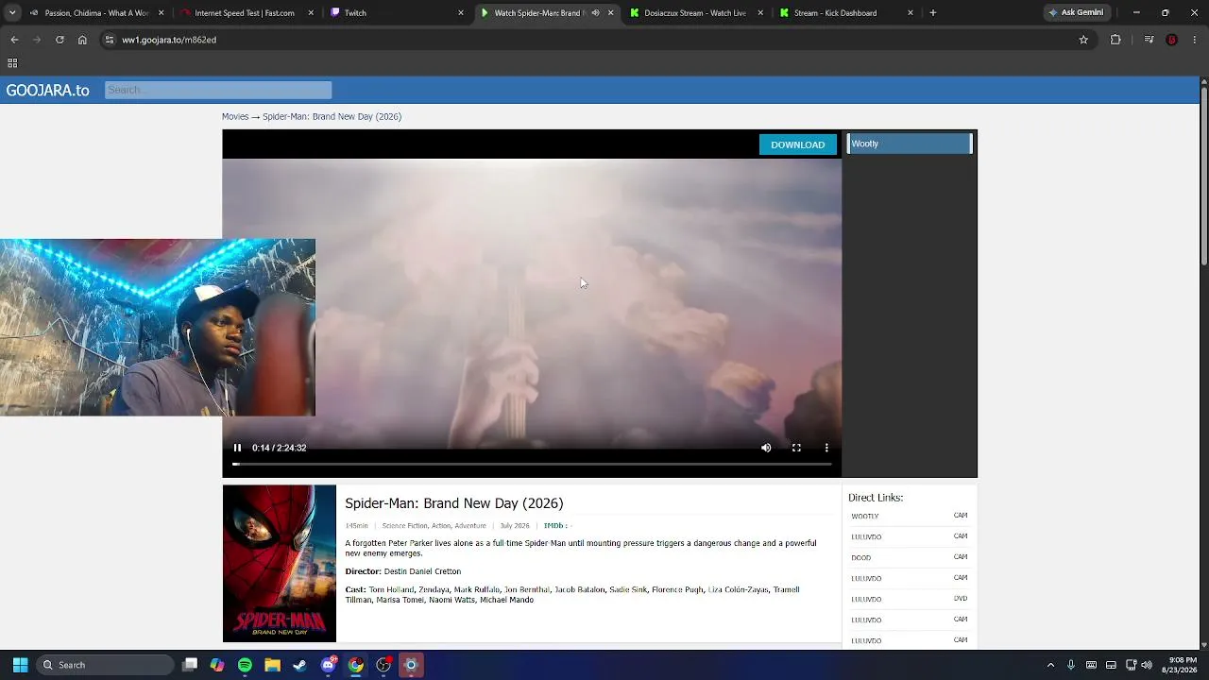The image size is (1209, 680).
Task: Enter fullscreen mode in the video player
Action: click(796, 448)
